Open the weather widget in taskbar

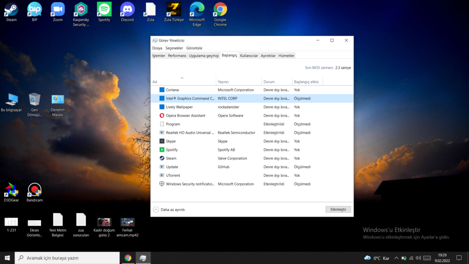(x=377, y=258)
